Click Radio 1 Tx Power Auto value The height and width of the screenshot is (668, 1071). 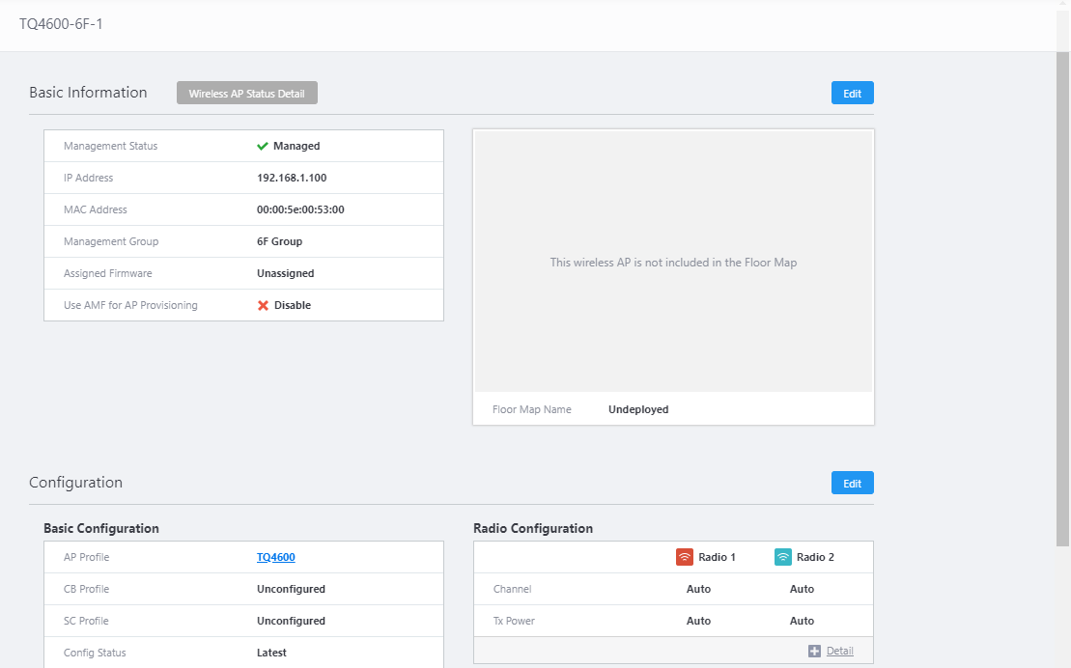point(698,621)
